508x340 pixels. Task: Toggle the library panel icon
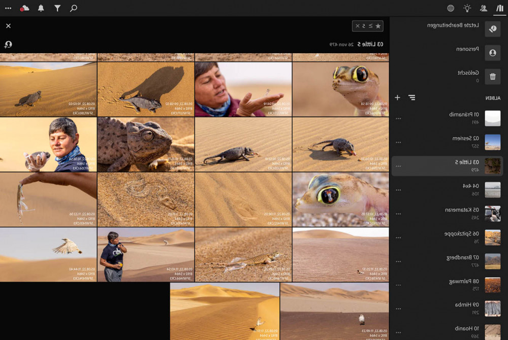(x=500, y=8)
